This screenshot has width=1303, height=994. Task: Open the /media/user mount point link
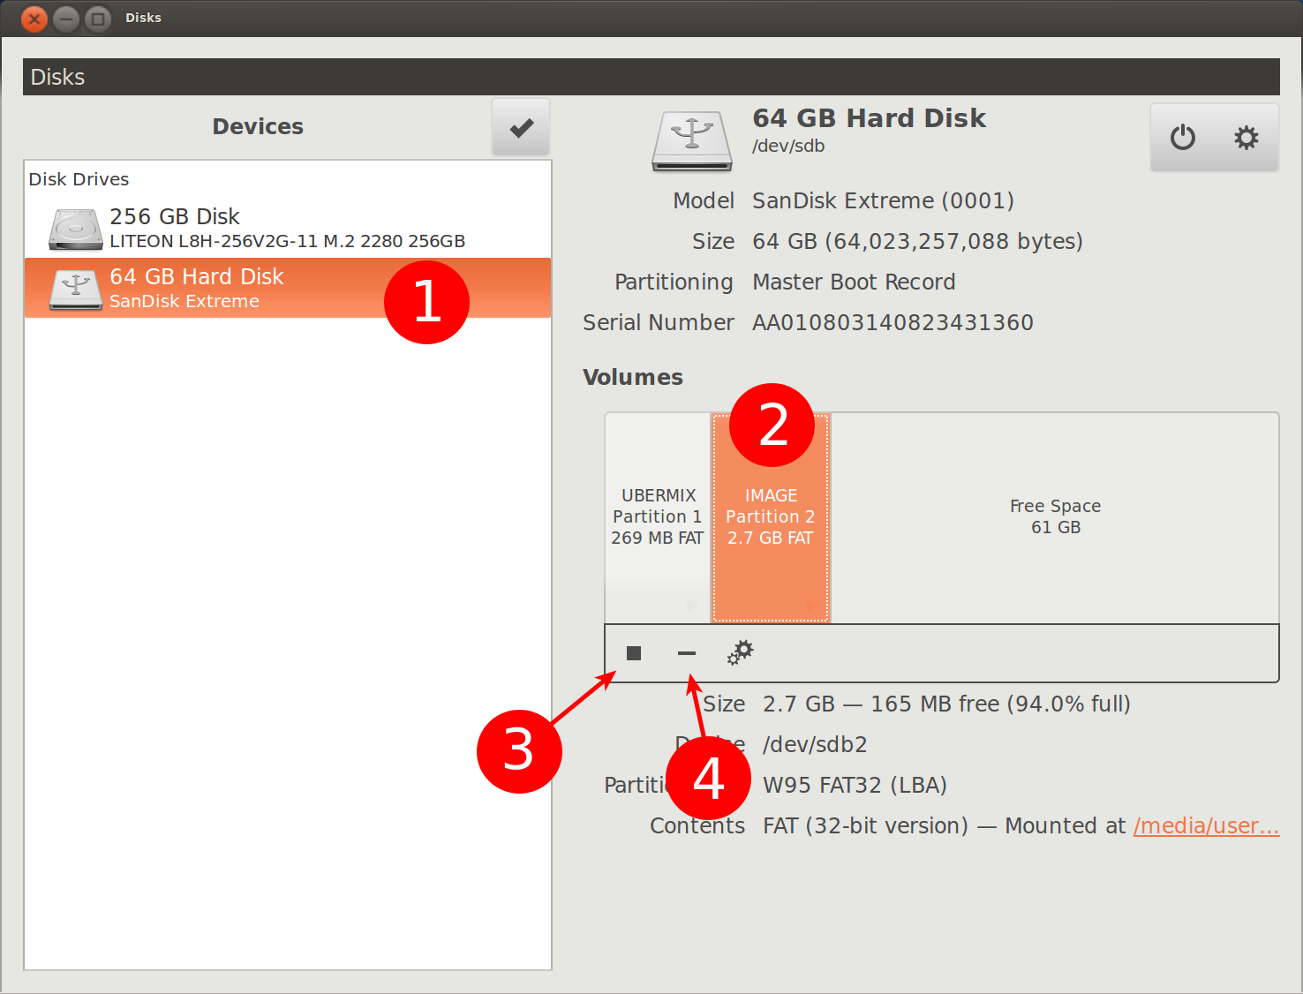[1206, 826]
